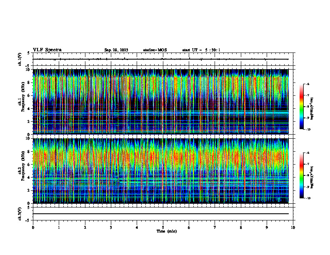Click the ch.1 spectrogram "8" kHz tick label
Screen dimensions: 330x255
tap(29, 82)
